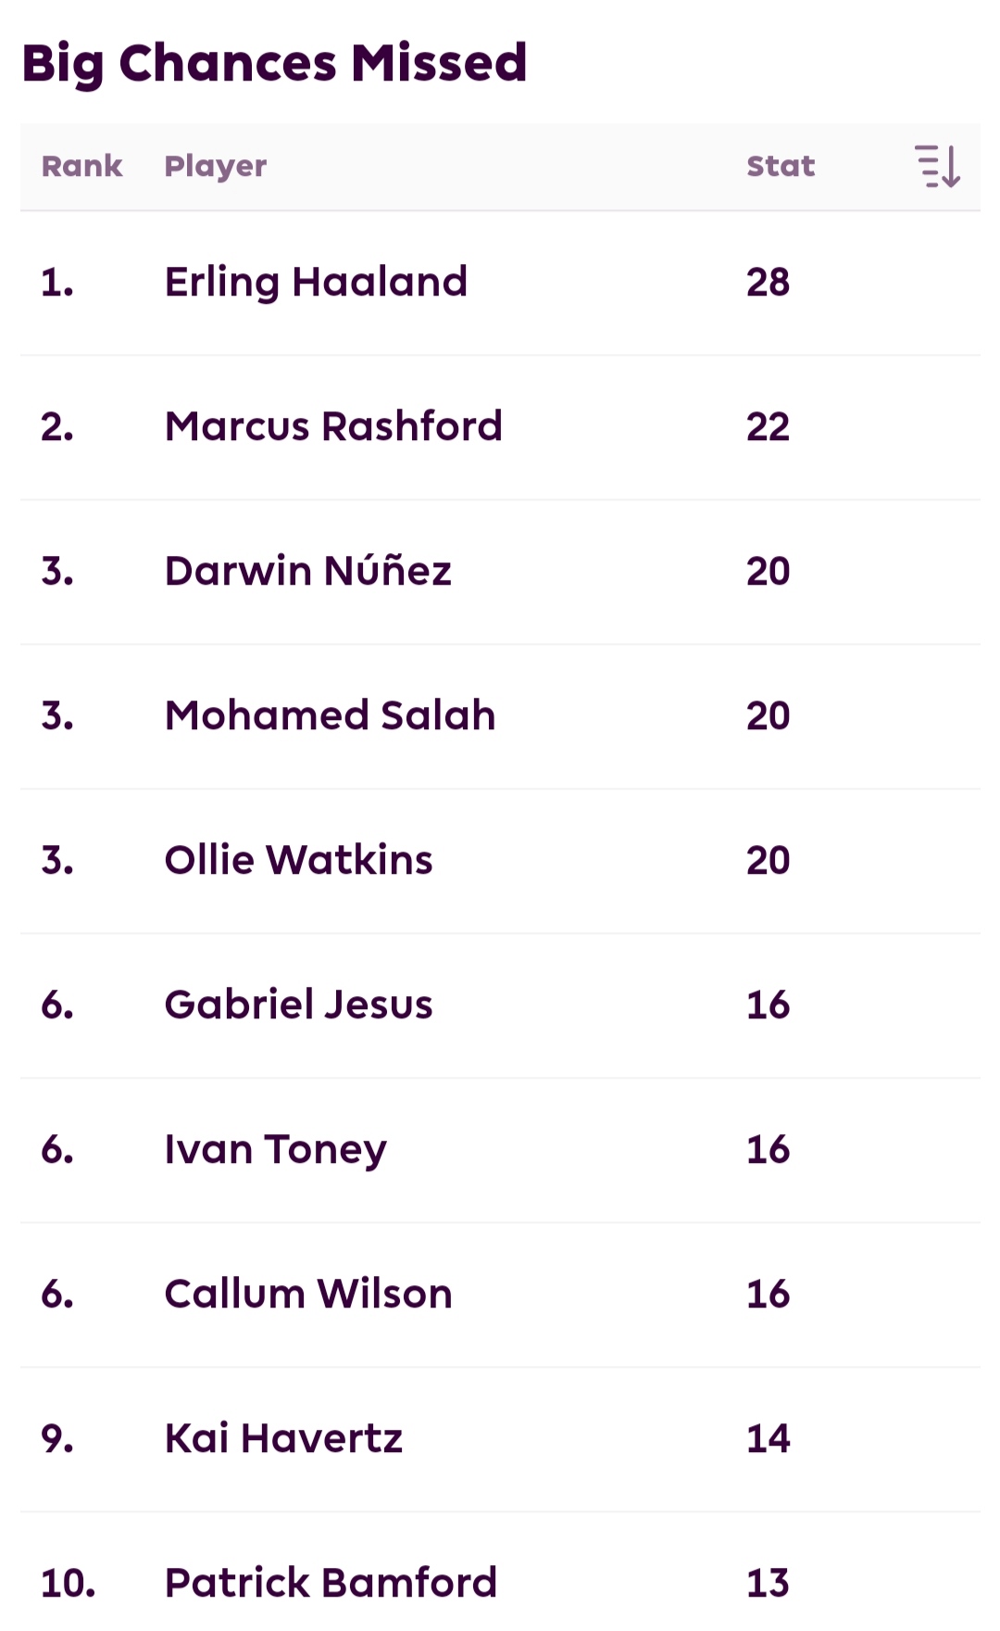The width and height of the screenshot is (1000, 1631).
Task: Click the Stat column header
Action: pos(781,166)
